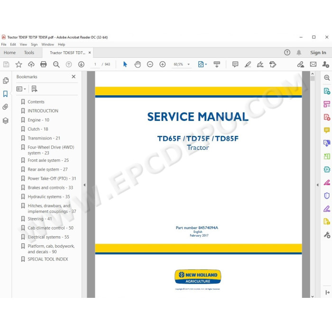Collapse the right tools pane arrow

(317, 185)
